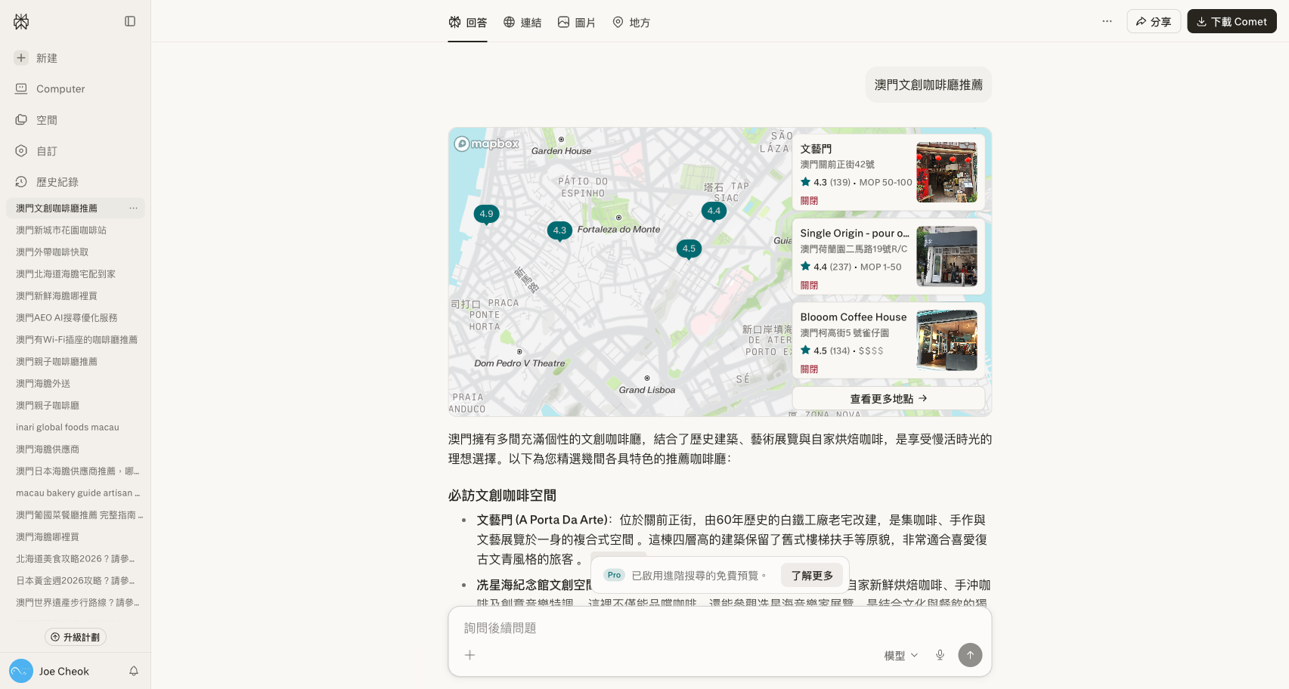Open the Blooom Coffee House place card
The image size is (1289, 689).
pyautogui.click(x=888, y=341)
